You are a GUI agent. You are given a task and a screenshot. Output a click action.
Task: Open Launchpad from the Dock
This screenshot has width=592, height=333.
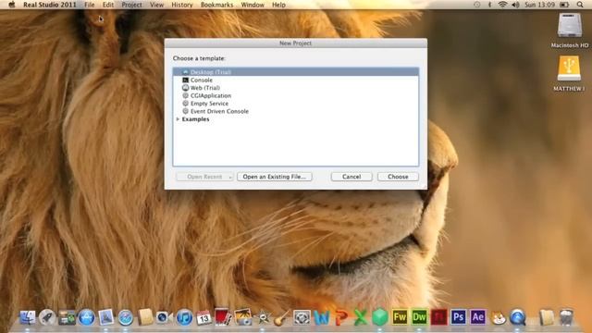coord(47,317)
